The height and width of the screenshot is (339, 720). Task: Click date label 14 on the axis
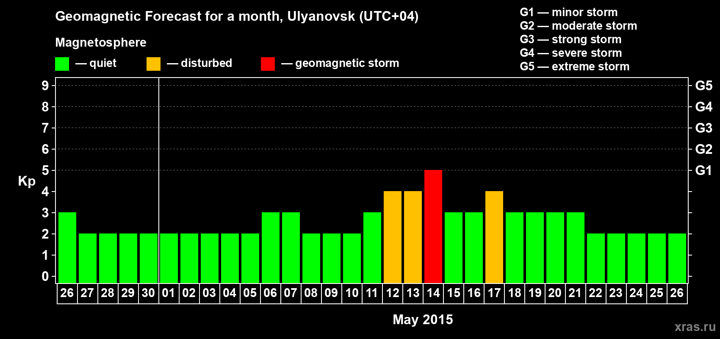click(x=433, y=293)
